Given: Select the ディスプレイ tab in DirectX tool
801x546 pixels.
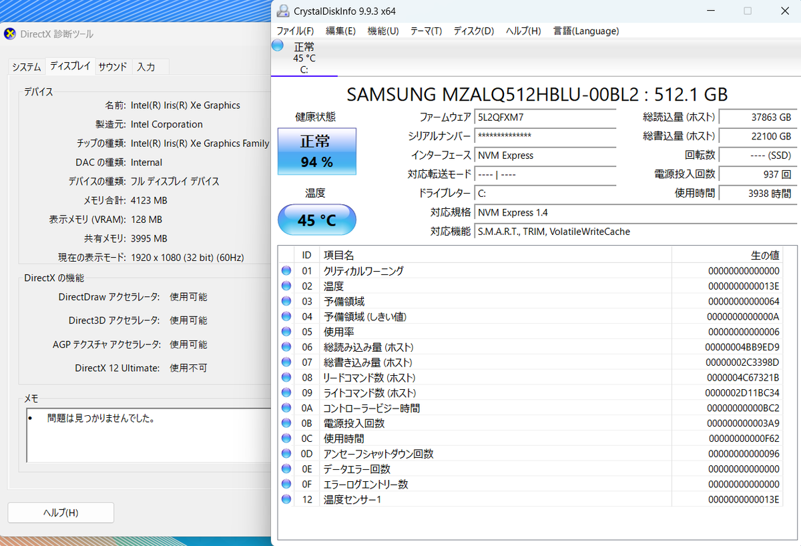Looking at the screenshot, I should pos(70,66).
